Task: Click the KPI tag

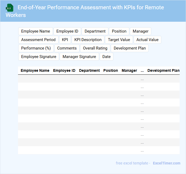Action: pyautogui.click(x=65, y=40)
